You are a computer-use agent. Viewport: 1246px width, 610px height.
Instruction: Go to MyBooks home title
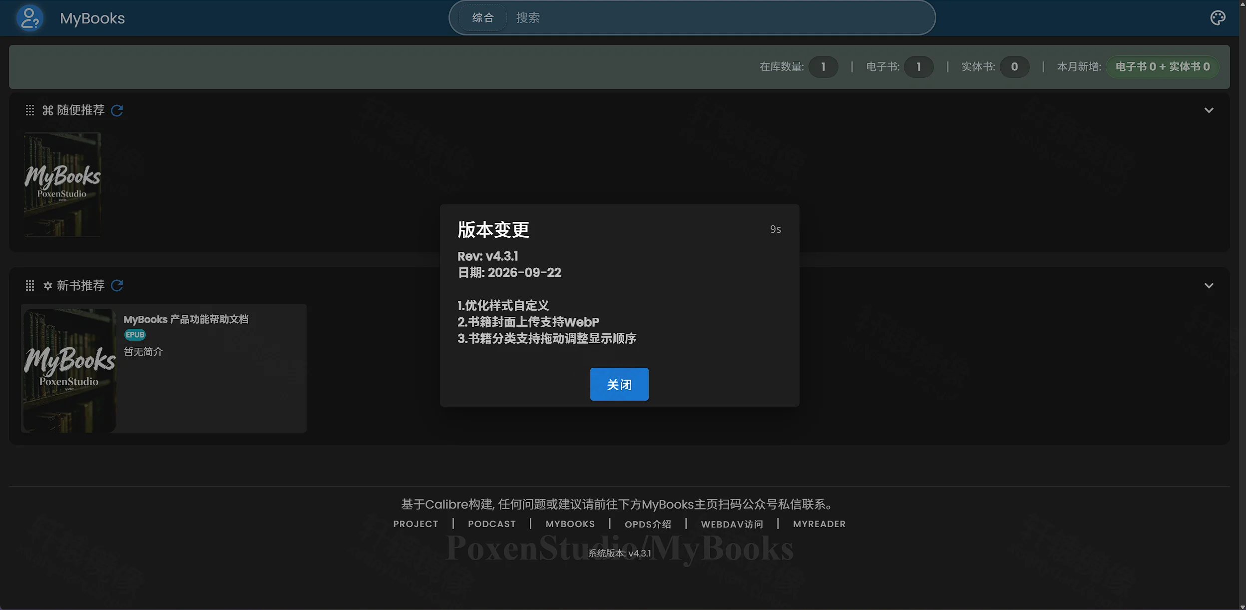pos(92,18)
